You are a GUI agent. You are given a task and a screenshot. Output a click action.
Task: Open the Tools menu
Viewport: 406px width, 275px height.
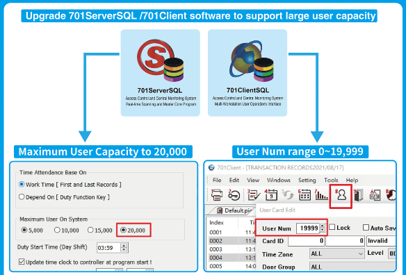pyautogui.click(x=331, y=180)
